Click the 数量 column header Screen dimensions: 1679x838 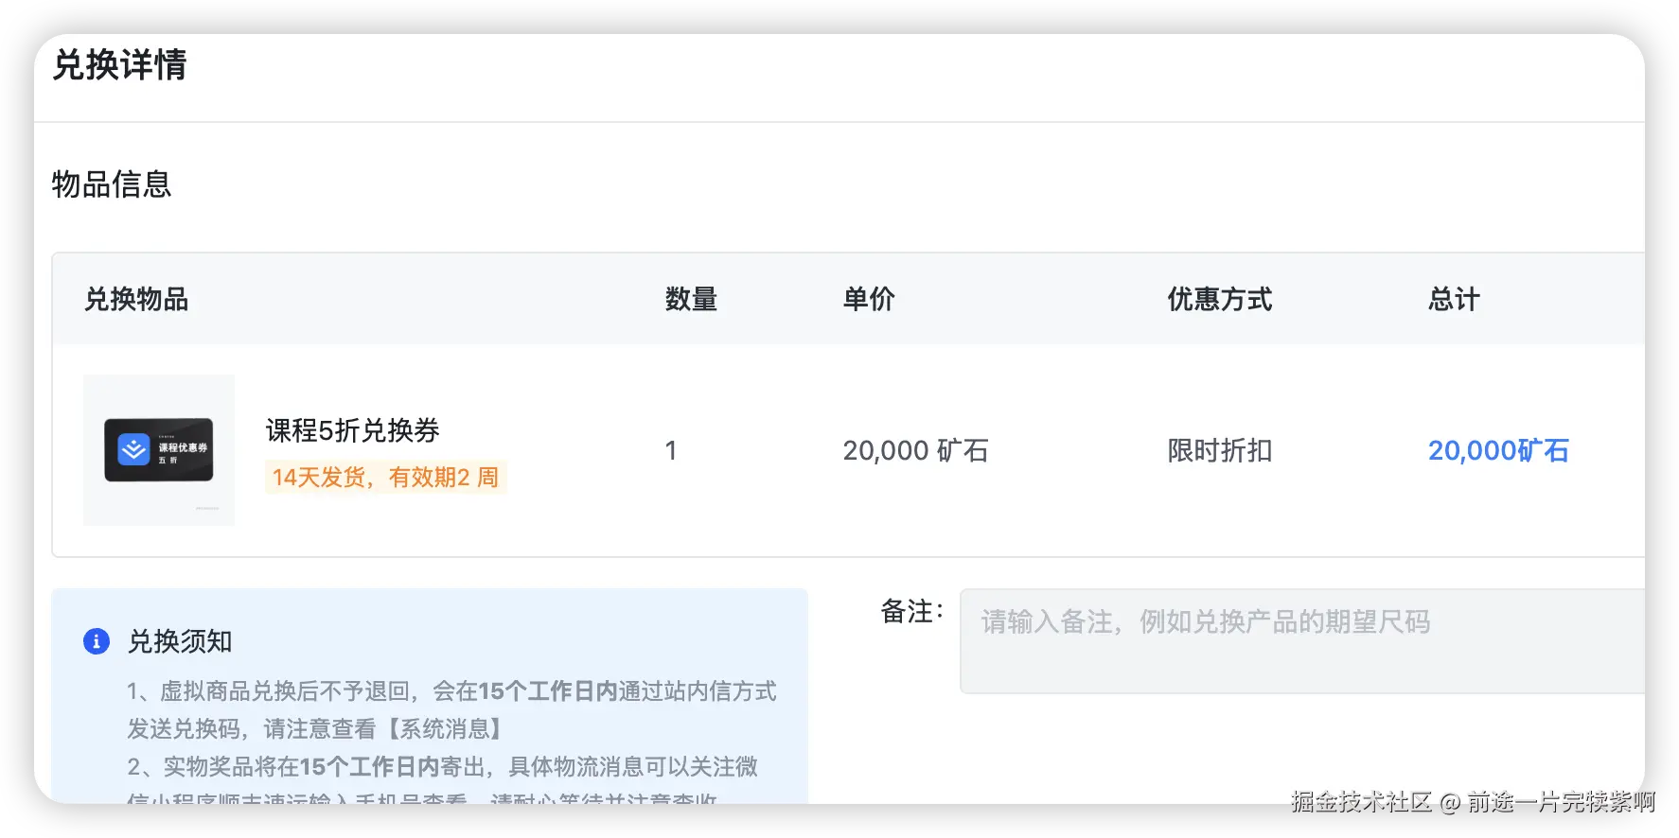tap(691, 299)
